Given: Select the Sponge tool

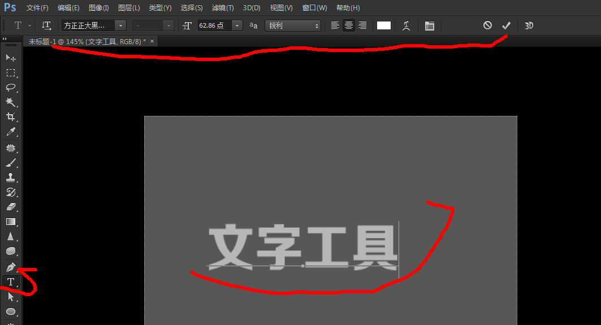Looking at the screenshot, I should coord(11,251).
